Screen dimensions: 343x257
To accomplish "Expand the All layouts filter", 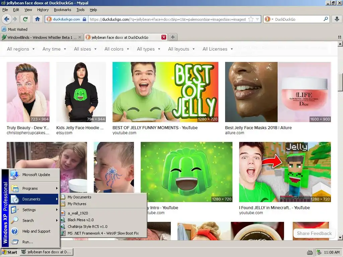I will pos(181,49).
